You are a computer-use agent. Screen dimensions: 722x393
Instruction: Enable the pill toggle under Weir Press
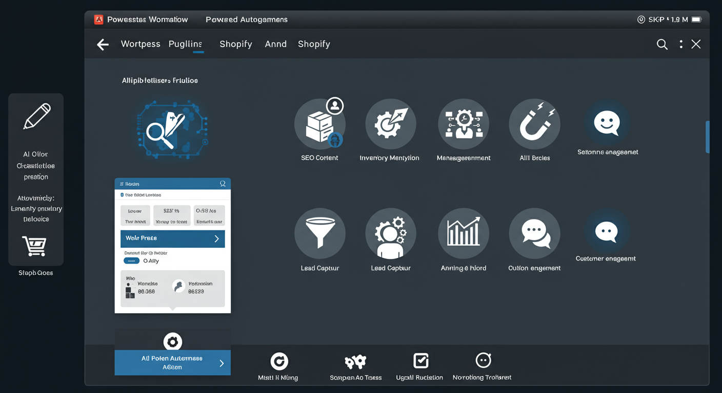point(131,260)
